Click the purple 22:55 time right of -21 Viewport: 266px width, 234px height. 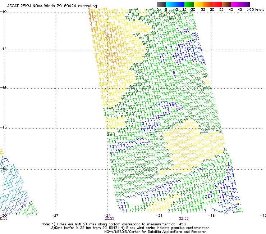[x=184, y=219]
